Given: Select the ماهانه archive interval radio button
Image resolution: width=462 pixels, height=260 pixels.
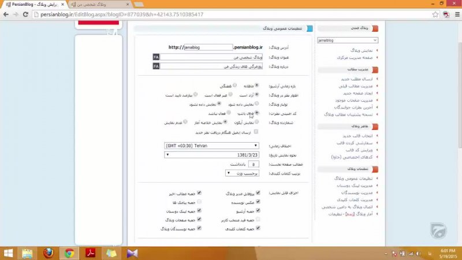Looking at the screenshot, I should click(256, 86).
